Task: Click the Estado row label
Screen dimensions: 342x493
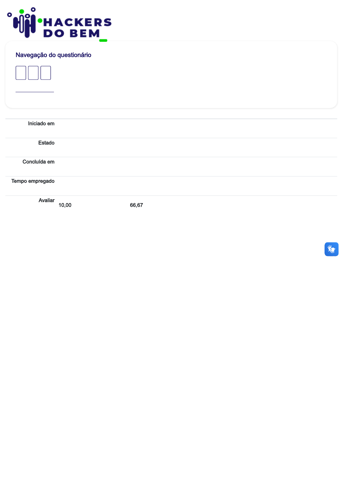Action: (x=46, y=143)
